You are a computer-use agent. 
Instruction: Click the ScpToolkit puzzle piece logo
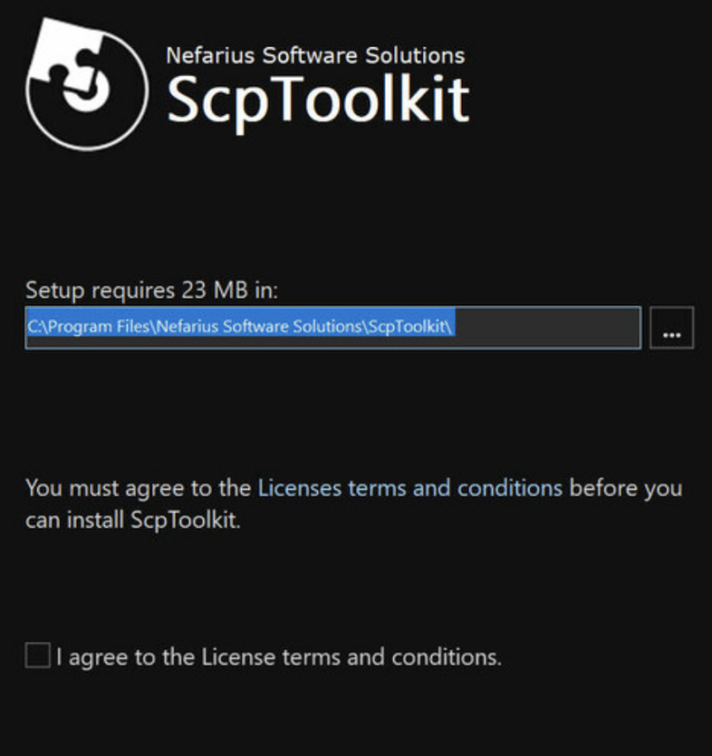[x=86, y=85]
